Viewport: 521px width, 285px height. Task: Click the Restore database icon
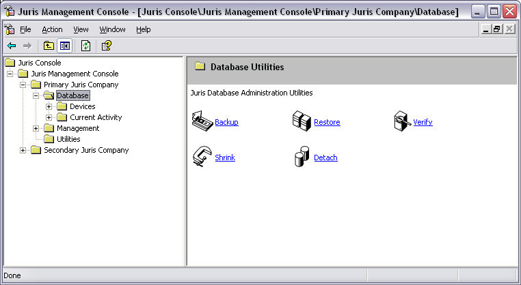(x=302, y=121)
